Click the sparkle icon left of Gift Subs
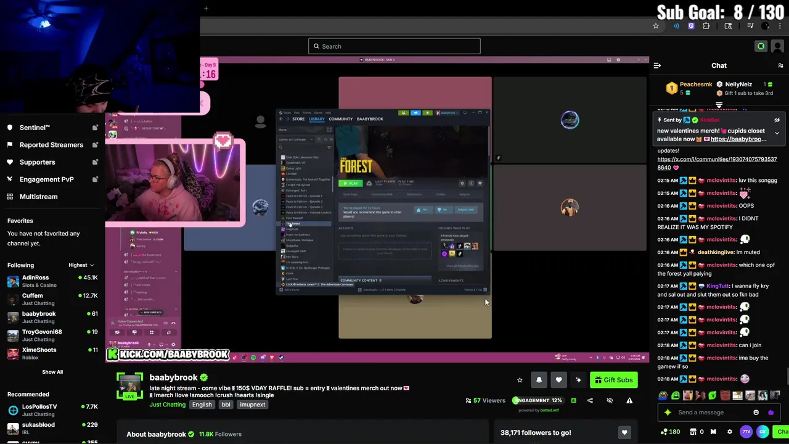The image size is (789, 444). click(578, 380)
